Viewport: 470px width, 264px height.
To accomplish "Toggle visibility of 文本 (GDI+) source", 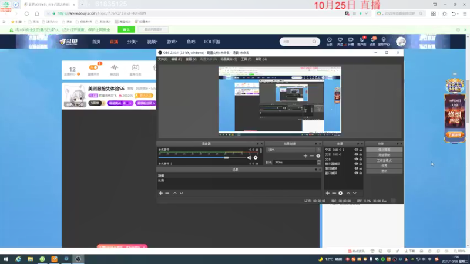I will [356, 154].
